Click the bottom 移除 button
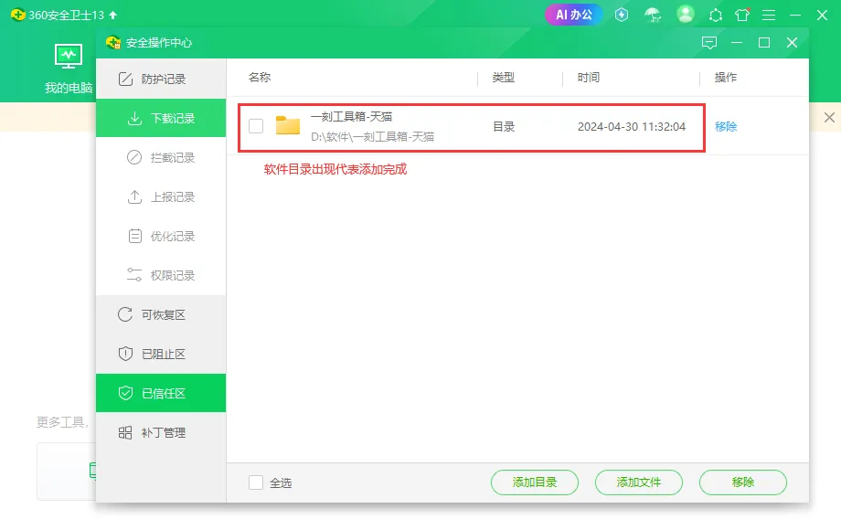 pyautogui.click(x=743, y=482)
